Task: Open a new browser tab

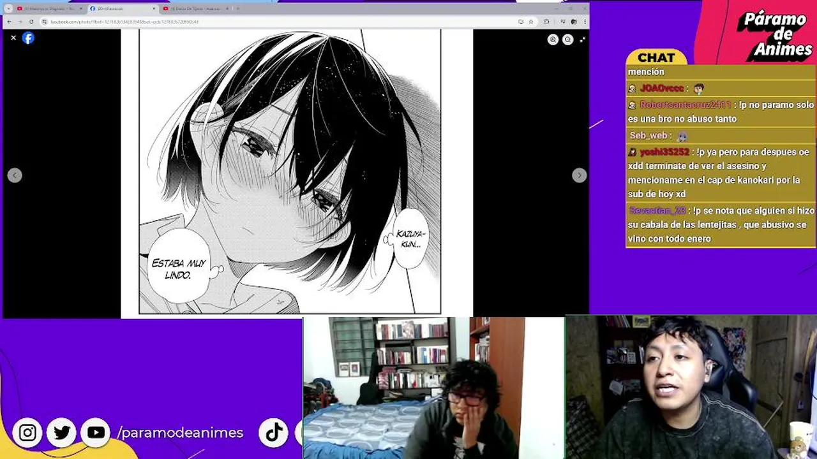Action: tap(238, 9)
